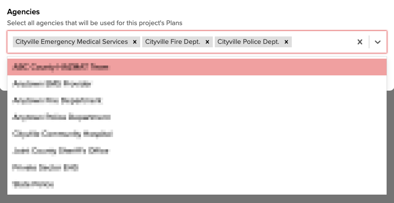This screenshot has width=394, height=203.
Task: Clear all selected agencies with large X
Action: tap(360, 42)
